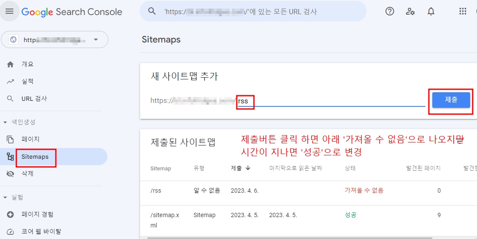Viewport: 477px width, 239px height.
Task: Collapse the 실험 section
Action: [x=13, y=197]
